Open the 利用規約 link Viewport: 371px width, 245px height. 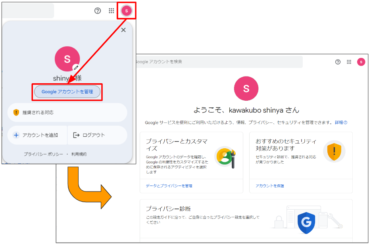pyautogui.click(x=79, y=154)
